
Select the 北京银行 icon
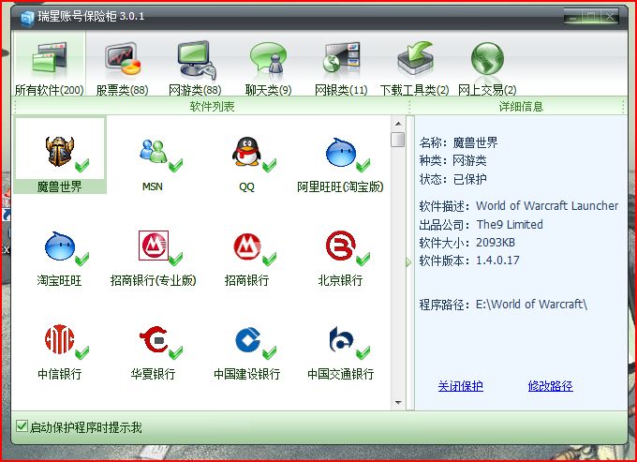click(x=340, y=246)
